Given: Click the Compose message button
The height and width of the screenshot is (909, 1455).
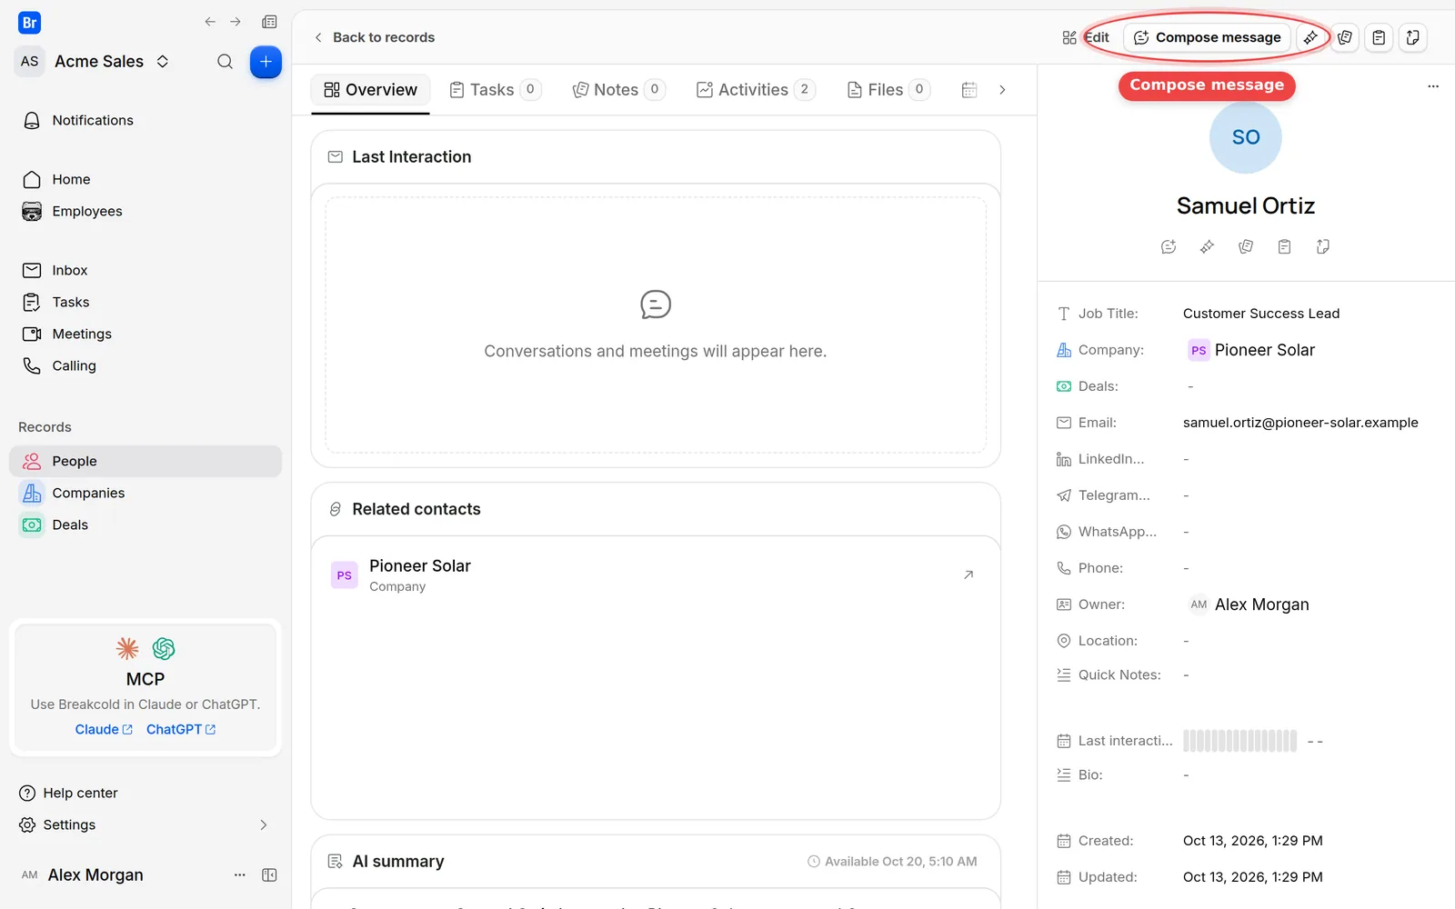Looking at the screenshot, I should (x=1207, y=37).
